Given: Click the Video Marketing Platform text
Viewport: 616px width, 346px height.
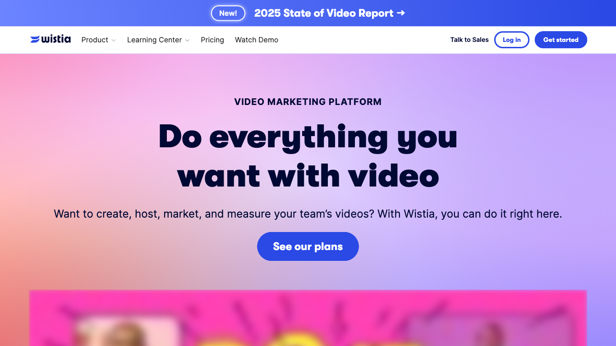Looking at the screenshot, I should [x=308, y=102].
